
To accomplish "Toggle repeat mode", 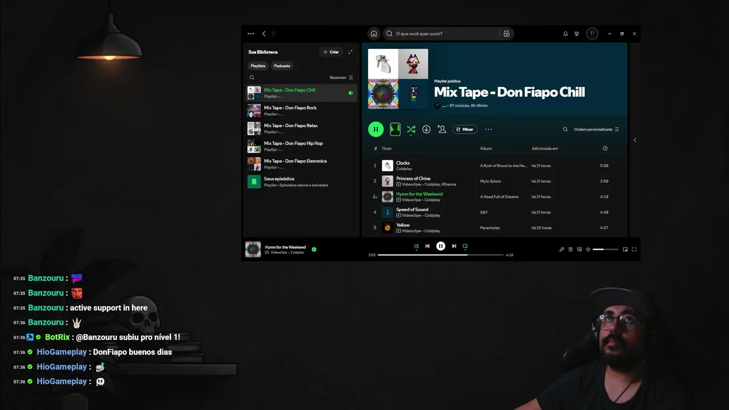I will pyautogui.click(x=465, y=247).
